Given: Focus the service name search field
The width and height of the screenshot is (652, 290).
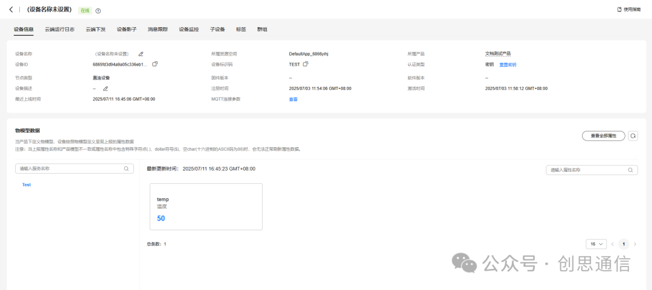Looking at the screenshot, I should pos(74,169).
